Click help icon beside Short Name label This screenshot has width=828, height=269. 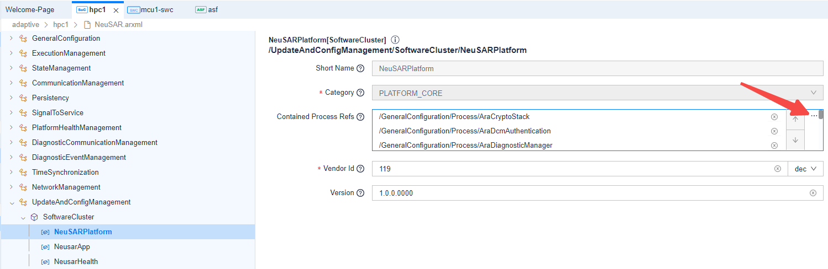tap(360, 68)
